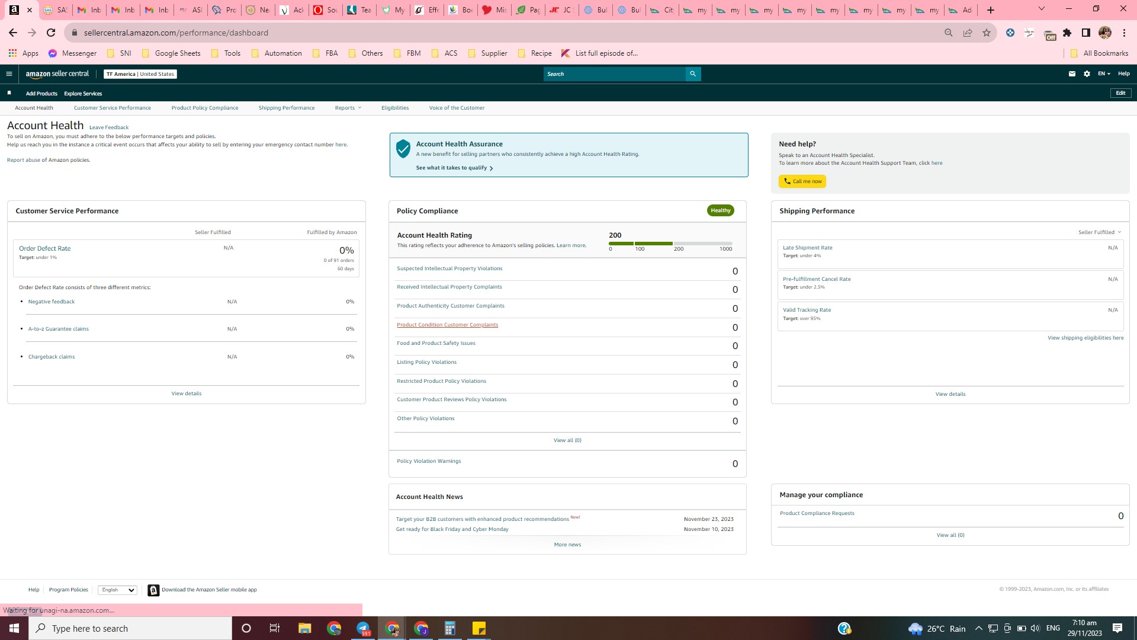Open the messages envelope icon

(1072, 74)
